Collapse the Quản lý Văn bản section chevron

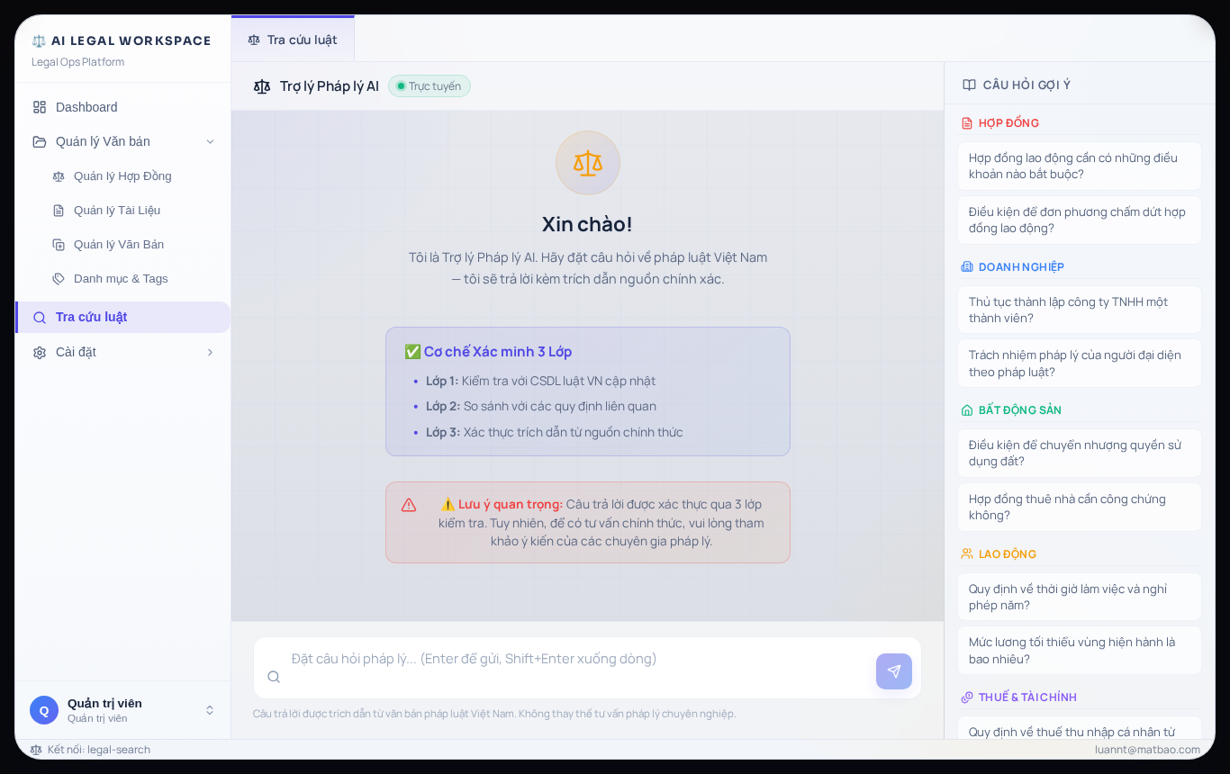pyautogui.click(x=210, y=141)
